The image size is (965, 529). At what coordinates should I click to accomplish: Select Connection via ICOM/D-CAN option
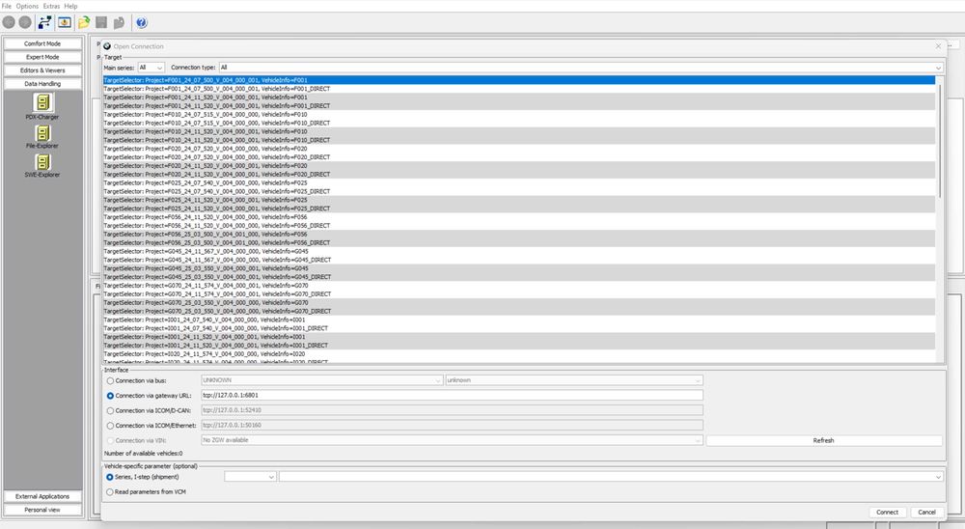(110, 411)
